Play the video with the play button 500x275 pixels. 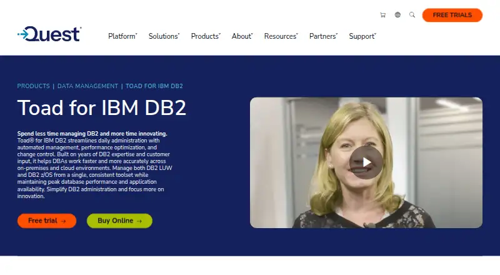(366, 162)
